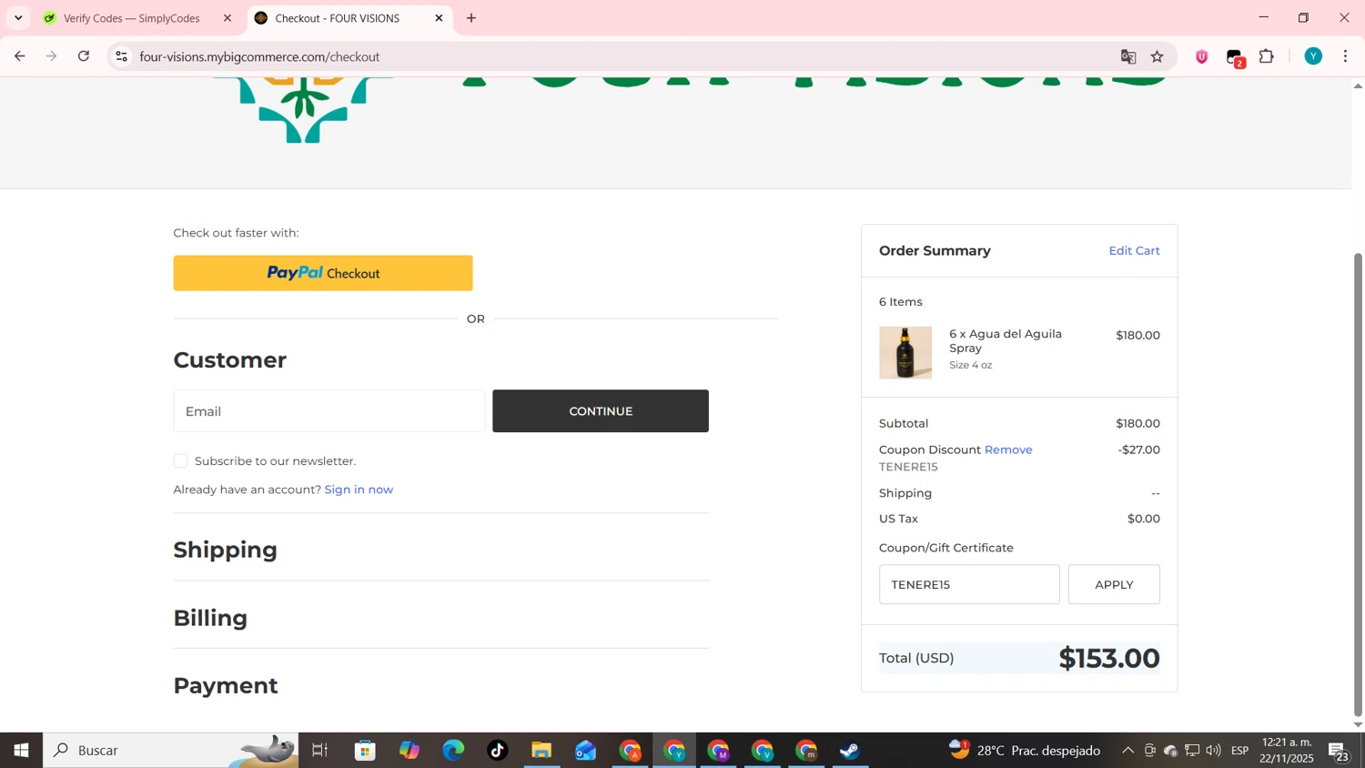This screenshot has height=768, width=1365.
Task: Open the SimplyCodes extension with badge 2
Action: coord(1235,57)
